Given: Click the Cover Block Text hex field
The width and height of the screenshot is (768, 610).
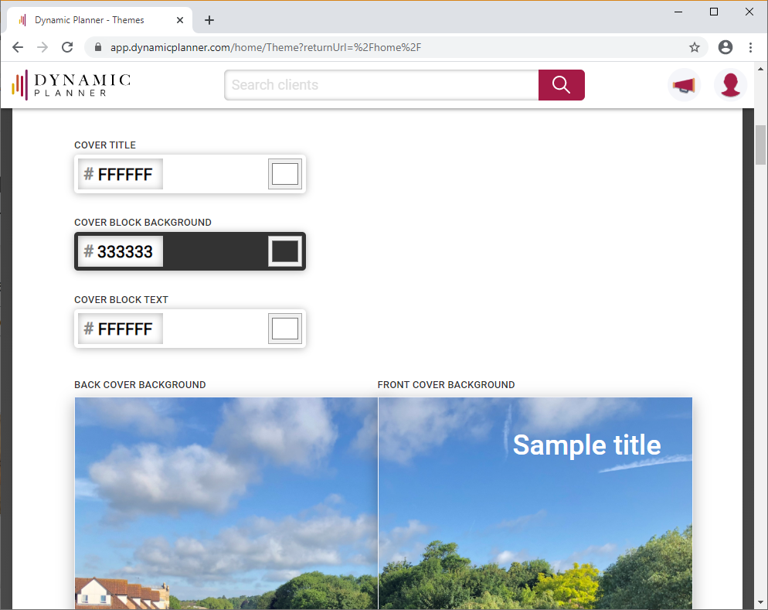Looking at the screenshot, I should tap(121, 329).
